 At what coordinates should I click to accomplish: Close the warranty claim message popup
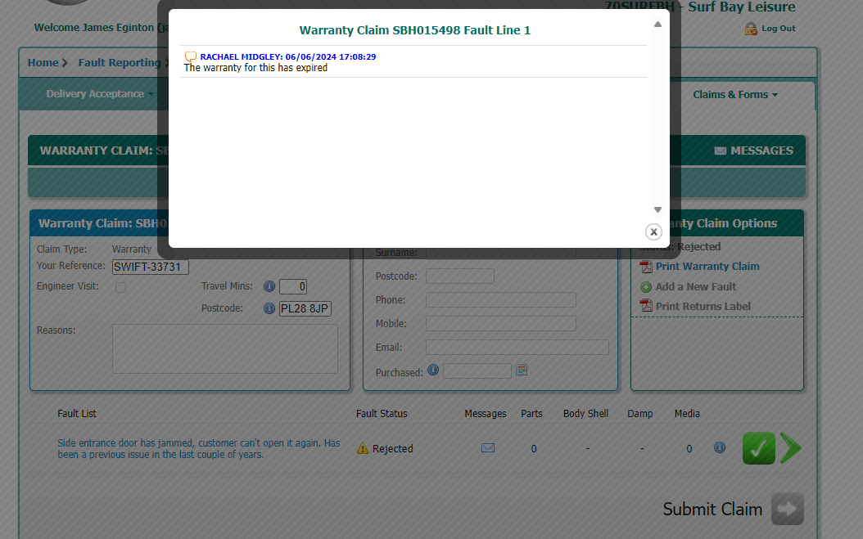point(653,232)
